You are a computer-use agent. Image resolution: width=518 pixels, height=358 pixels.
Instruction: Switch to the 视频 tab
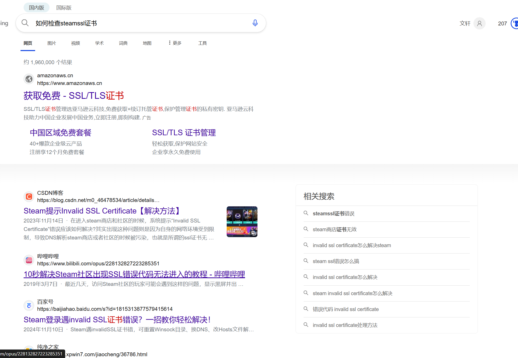tap(75, 43)
